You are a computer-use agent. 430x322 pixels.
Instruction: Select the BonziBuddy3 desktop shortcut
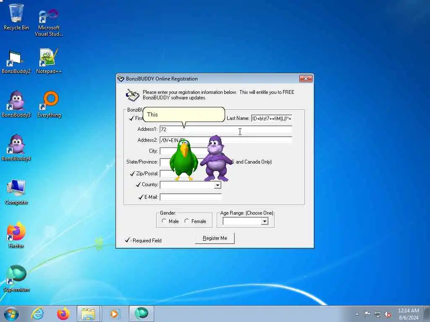(16, 104)
